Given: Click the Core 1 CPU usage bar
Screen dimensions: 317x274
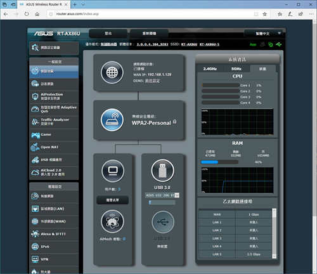Looking at the screenshot, I should (x=221, y=85).
